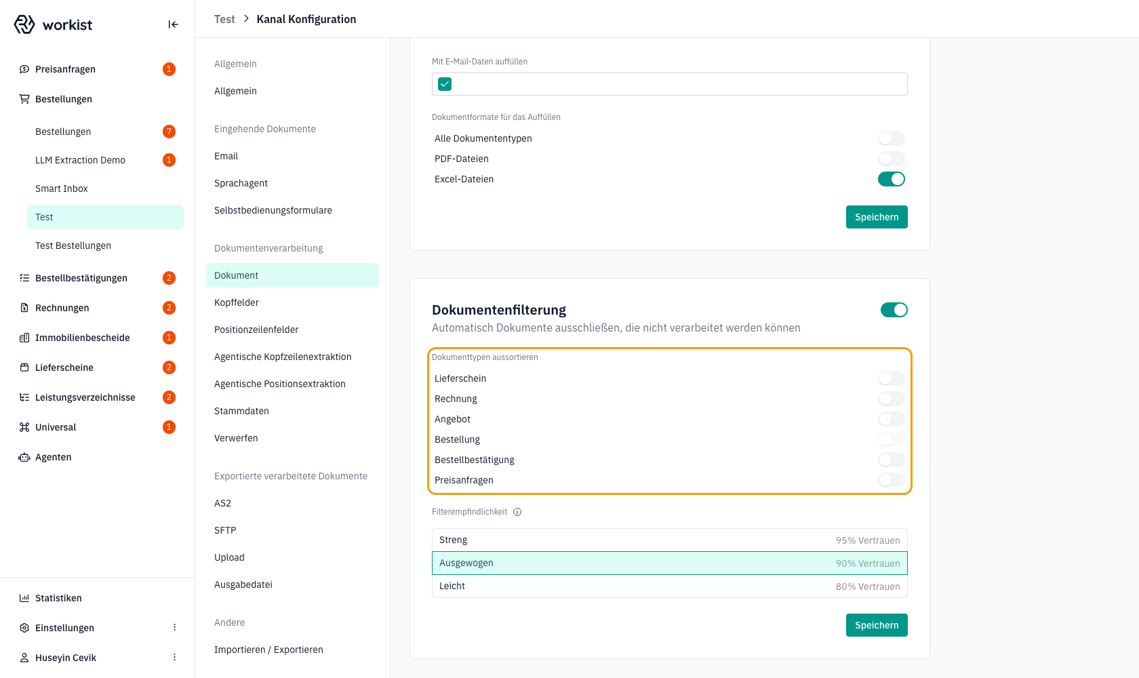Open SFTP export settings
The height and width of the screenshot is (678, 1139).
click(292, 530)
